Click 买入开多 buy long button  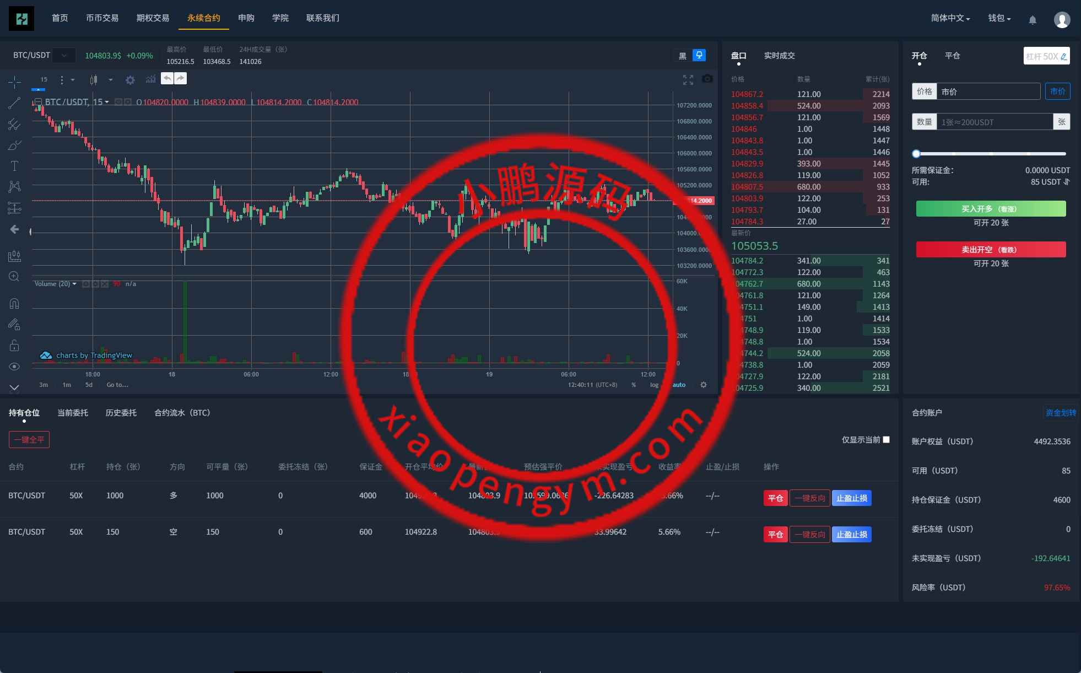(x=991, y=209)
